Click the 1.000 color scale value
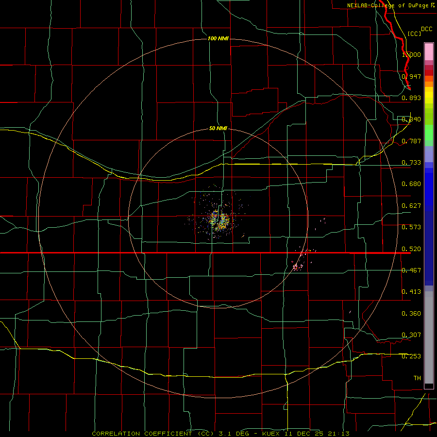This screenshot has width=437, height=437. 411,54
